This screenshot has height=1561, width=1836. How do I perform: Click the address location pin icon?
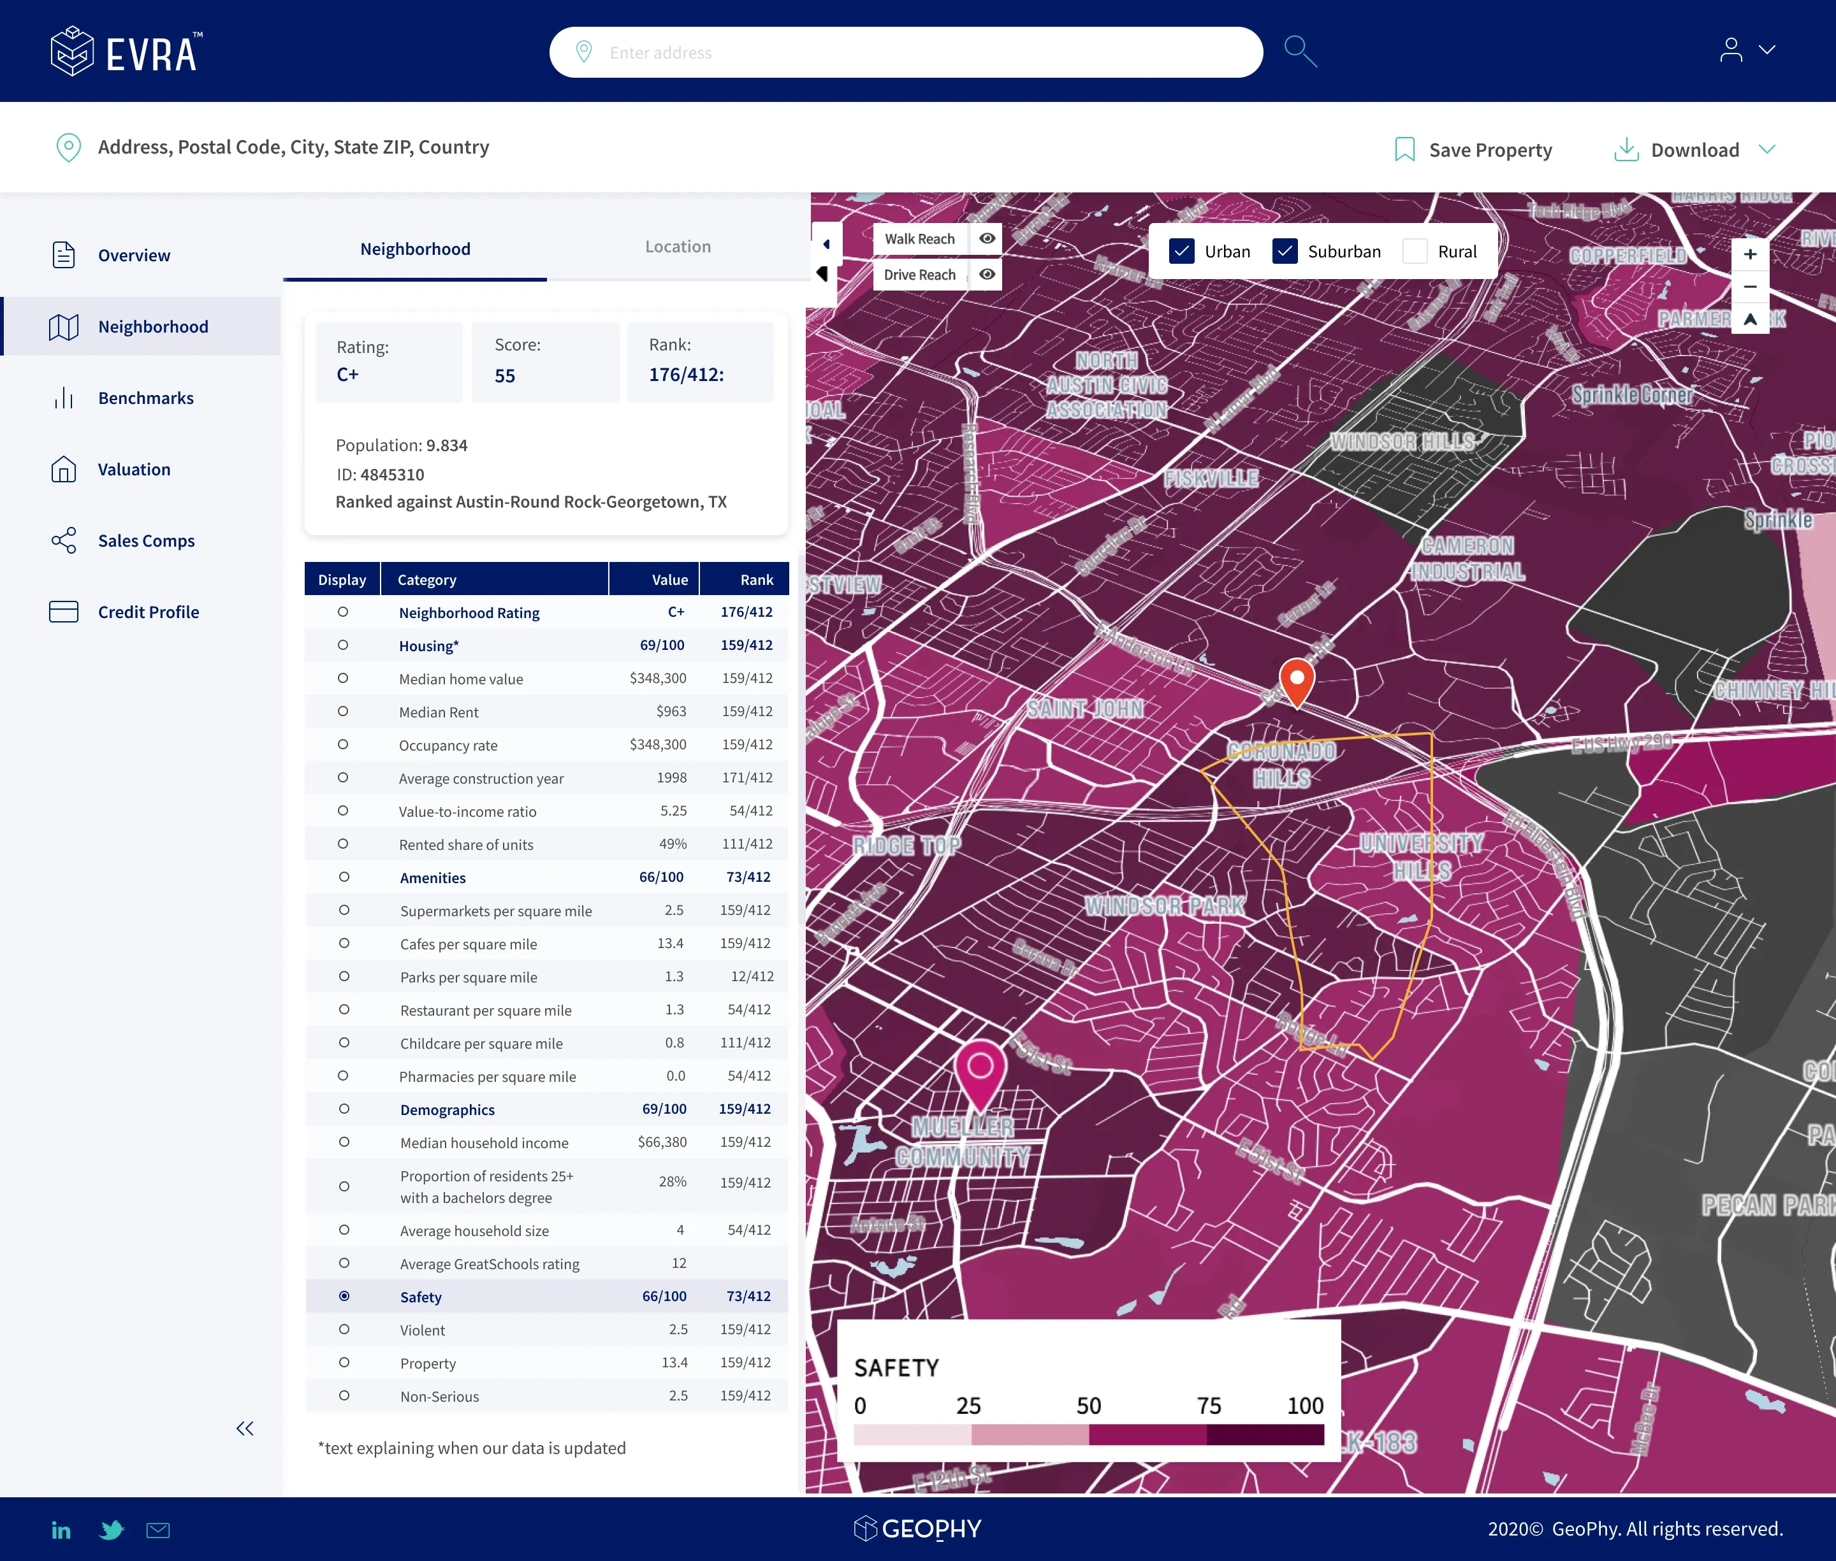point(68,147)
